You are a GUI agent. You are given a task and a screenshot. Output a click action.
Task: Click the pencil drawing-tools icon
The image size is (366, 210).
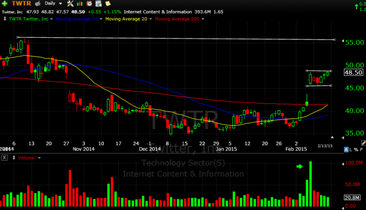(363, 142)
